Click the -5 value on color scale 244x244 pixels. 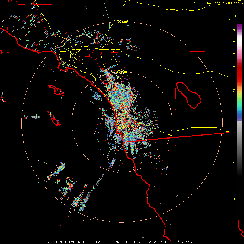click(x=233, y=175)
